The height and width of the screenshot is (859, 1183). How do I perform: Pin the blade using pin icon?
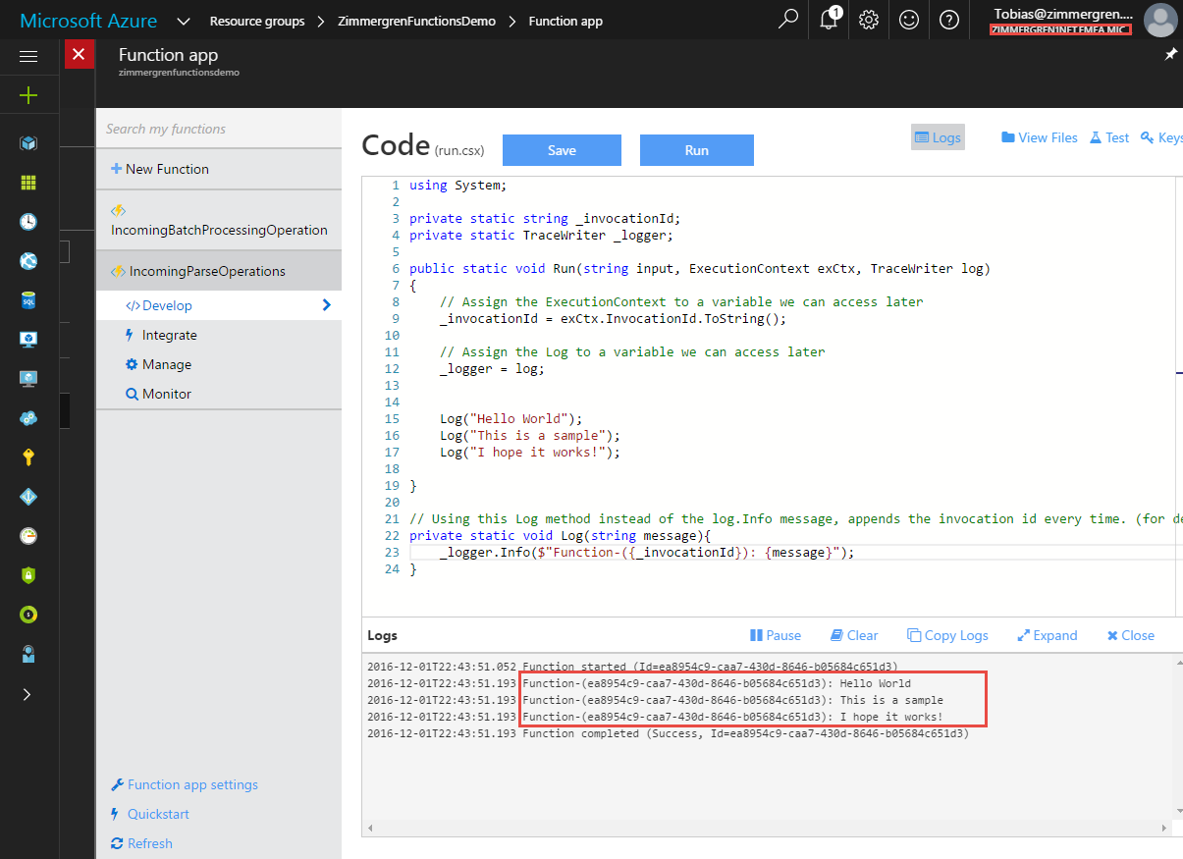(1170, 55)
